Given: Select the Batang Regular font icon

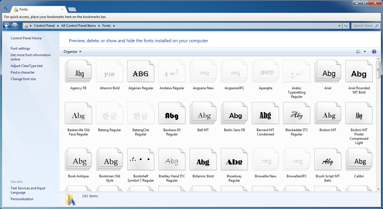Looking at the screenshot, I should (x=110, y=113).
